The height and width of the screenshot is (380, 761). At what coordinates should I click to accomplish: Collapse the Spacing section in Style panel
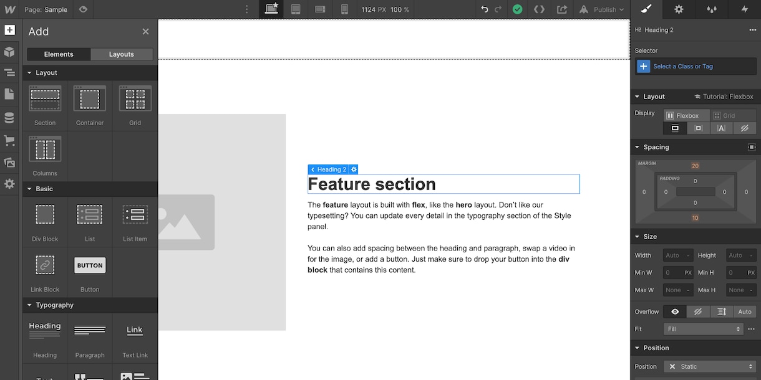(637, 147)
